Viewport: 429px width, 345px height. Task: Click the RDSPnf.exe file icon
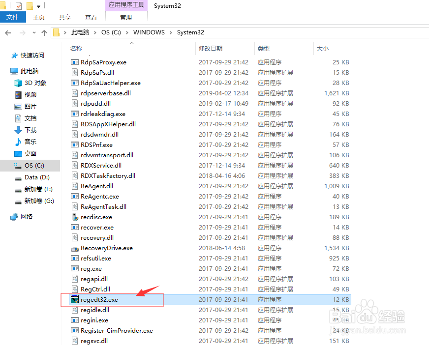[x=75, y=144]
